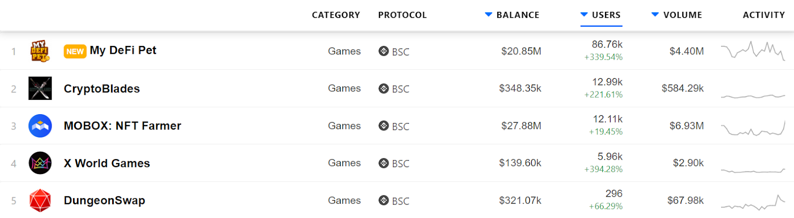Open the My DeFi Pet dapp link

(x=123, y=50)
